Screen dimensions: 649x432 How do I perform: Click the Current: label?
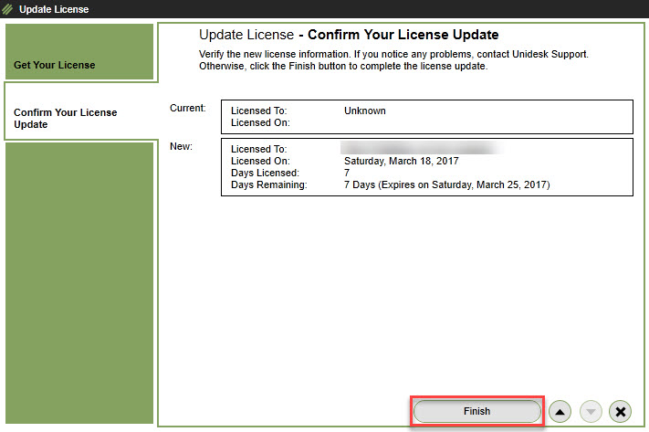tap(187, 108)
